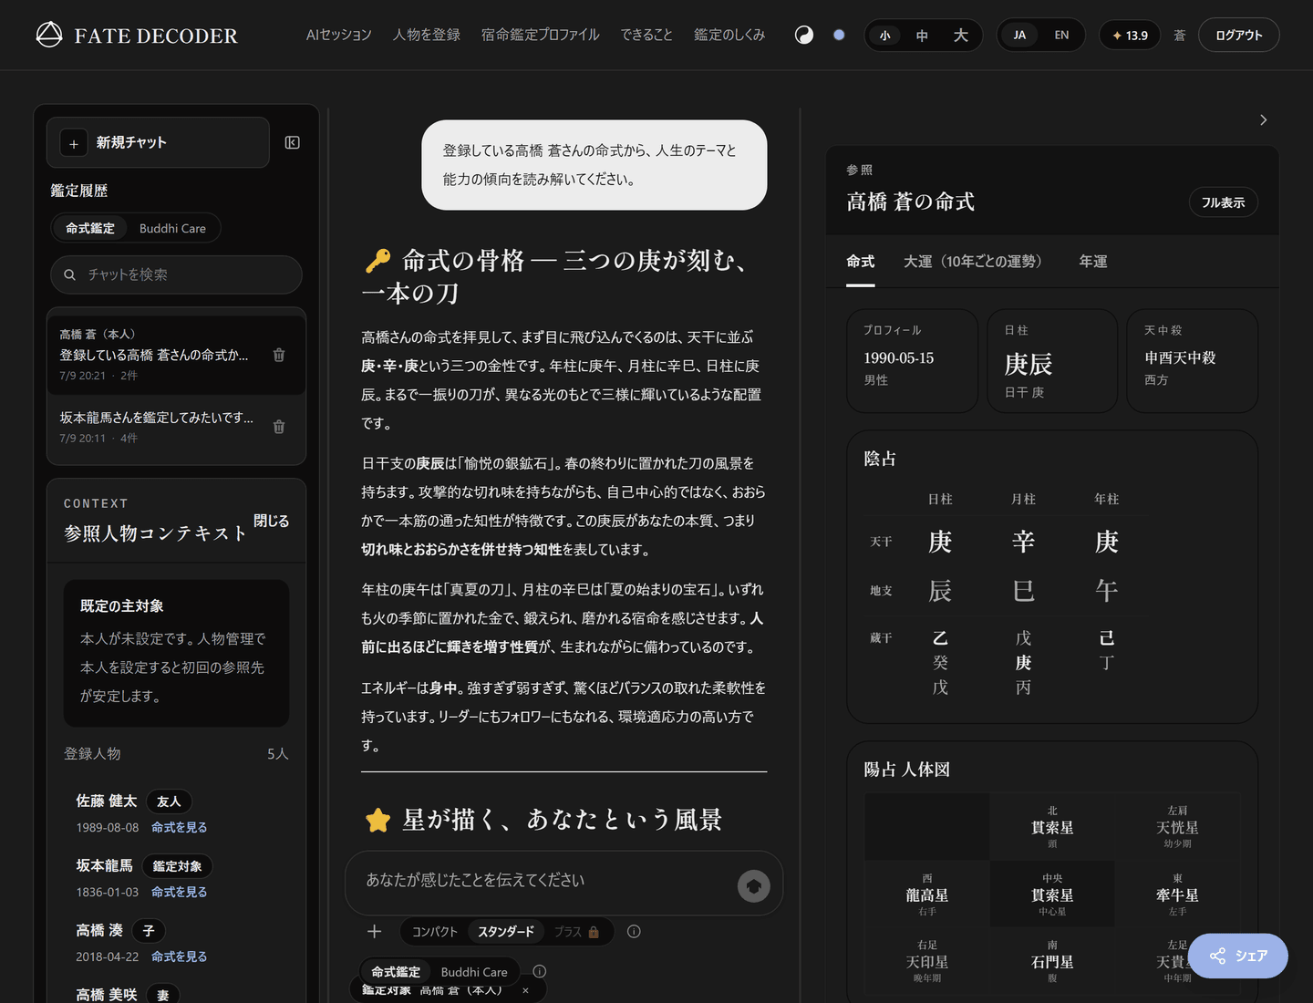Toggle the yin-yang theme icon
This screenshot has width=1313, height=1003.
tap(804, 35)
